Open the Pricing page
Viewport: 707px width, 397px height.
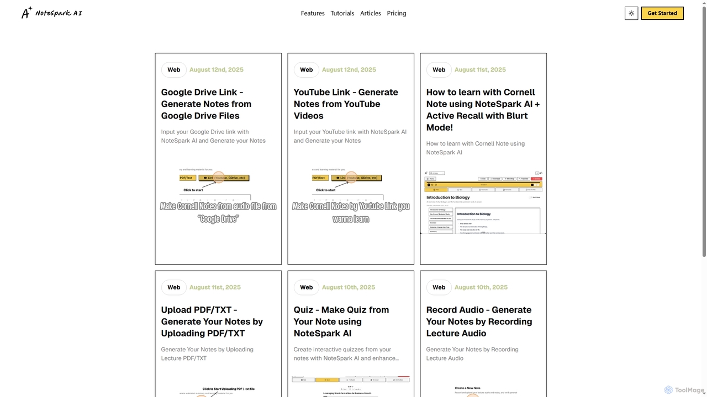[397, 13]
